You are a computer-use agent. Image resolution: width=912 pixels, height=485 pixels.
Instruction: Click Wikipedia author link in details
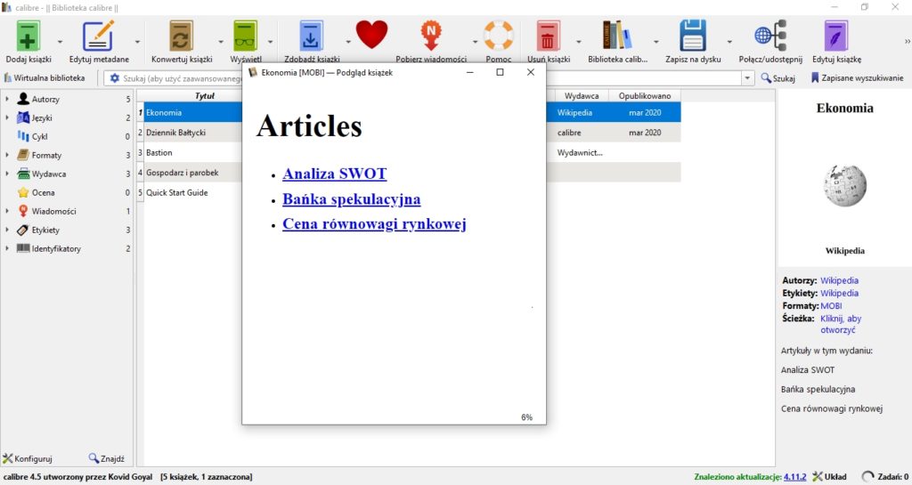[839, 280]
